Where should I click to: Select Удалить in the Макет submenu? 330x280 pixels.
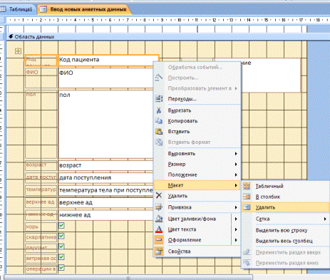pyautogui.click(x=285, y=207)
